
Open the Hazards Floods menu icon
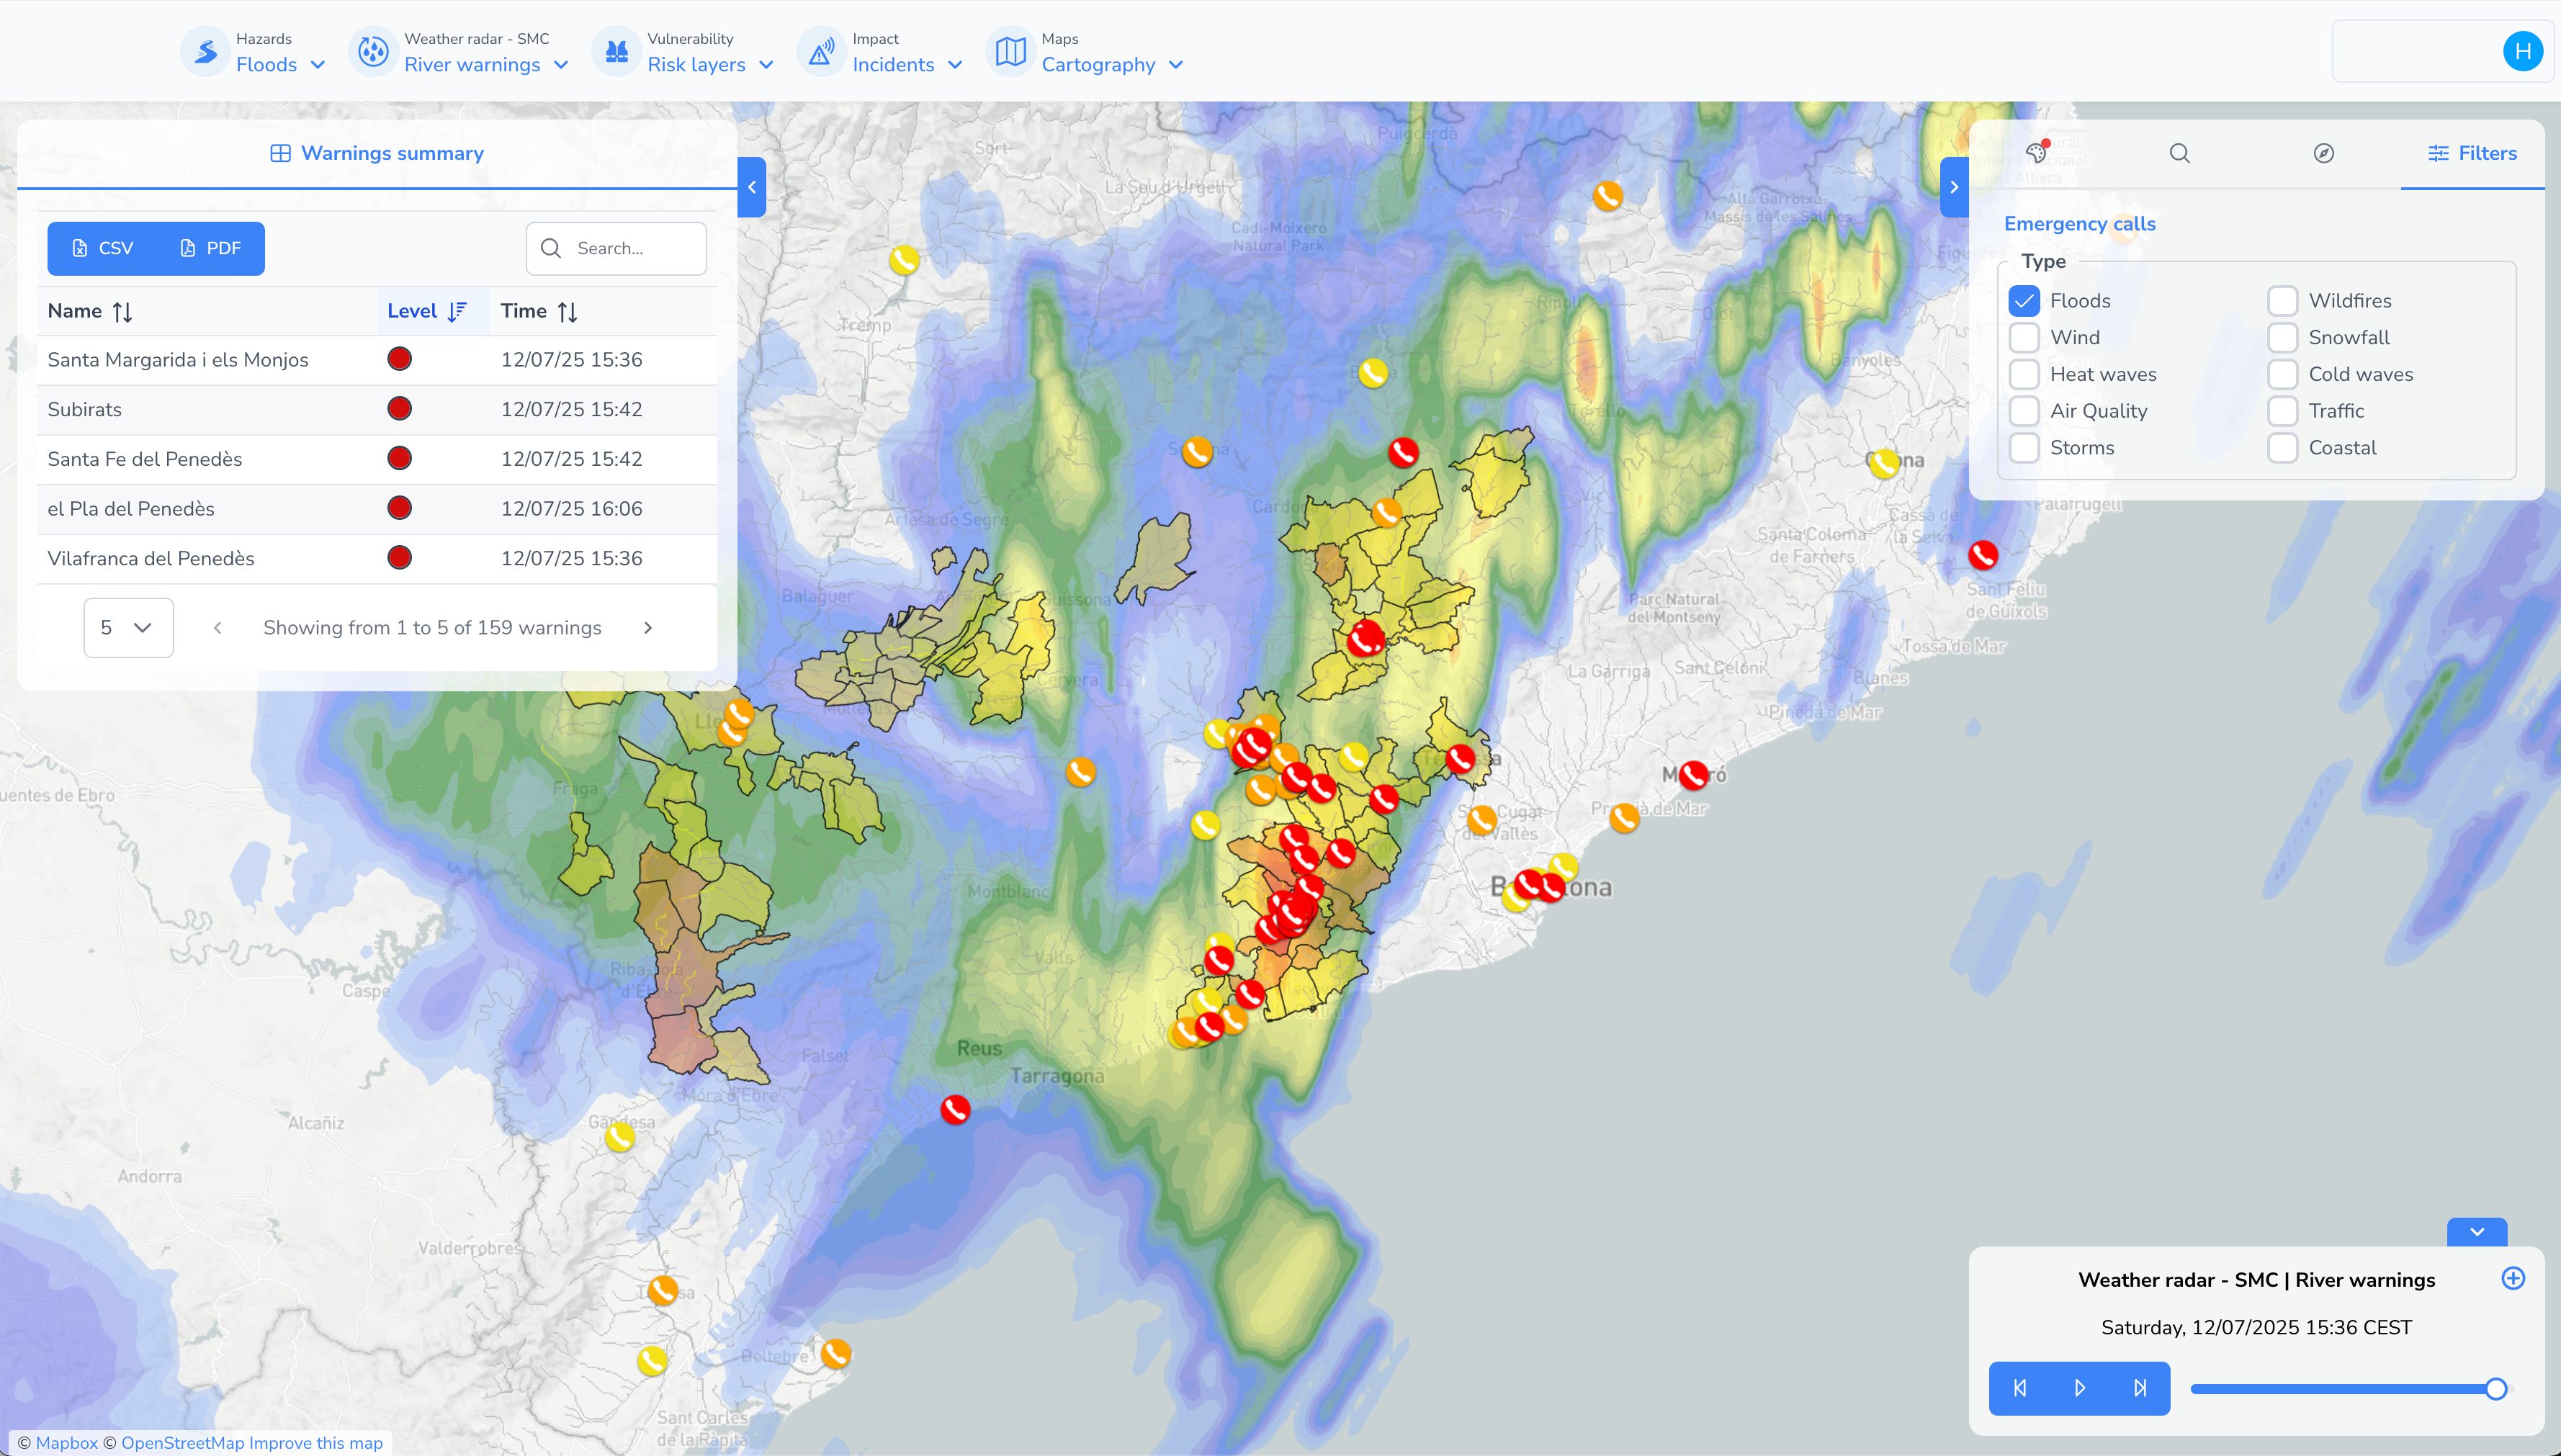click(205, 51)
